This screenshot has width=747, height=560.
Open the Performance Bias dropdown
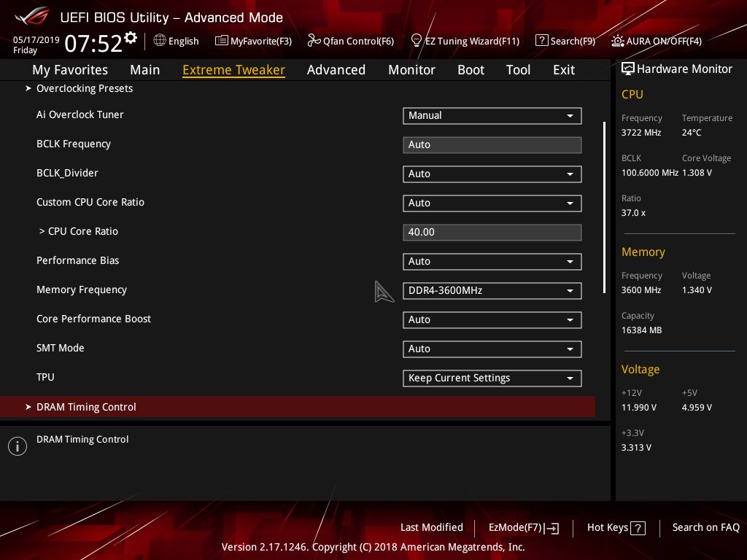pos(492,262)
